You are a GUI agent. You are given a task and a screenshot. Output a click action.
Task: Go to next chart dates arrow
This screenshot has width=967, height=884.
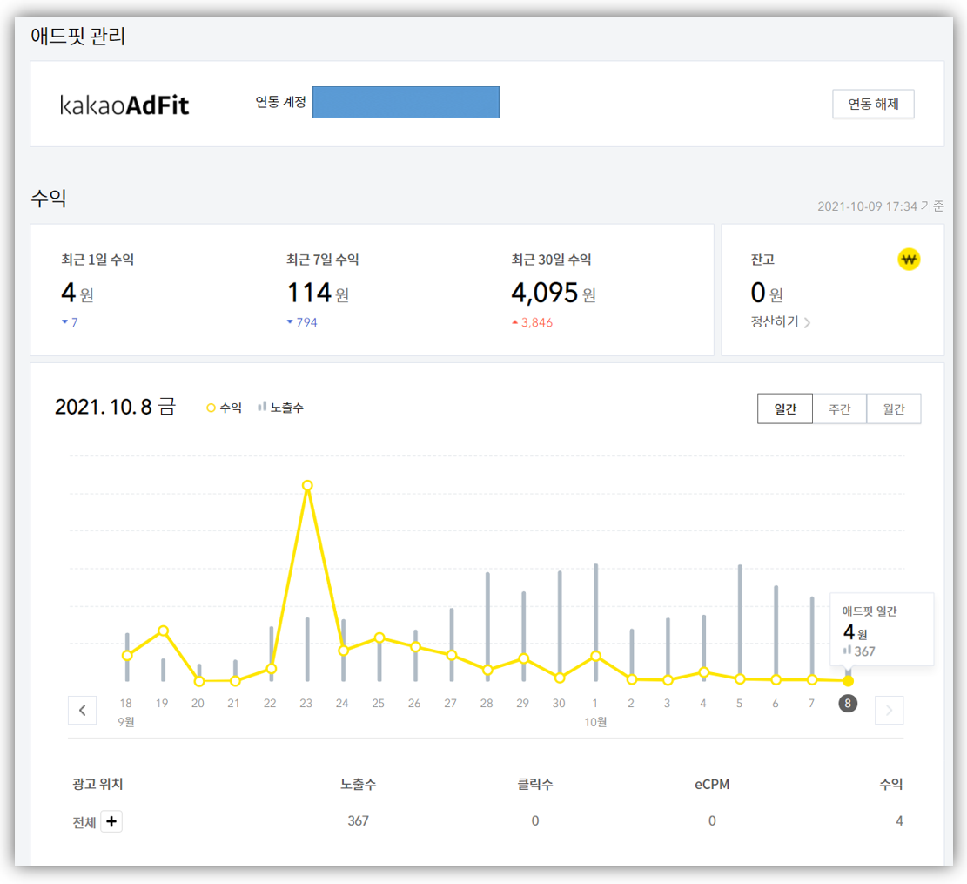(889, 710)
